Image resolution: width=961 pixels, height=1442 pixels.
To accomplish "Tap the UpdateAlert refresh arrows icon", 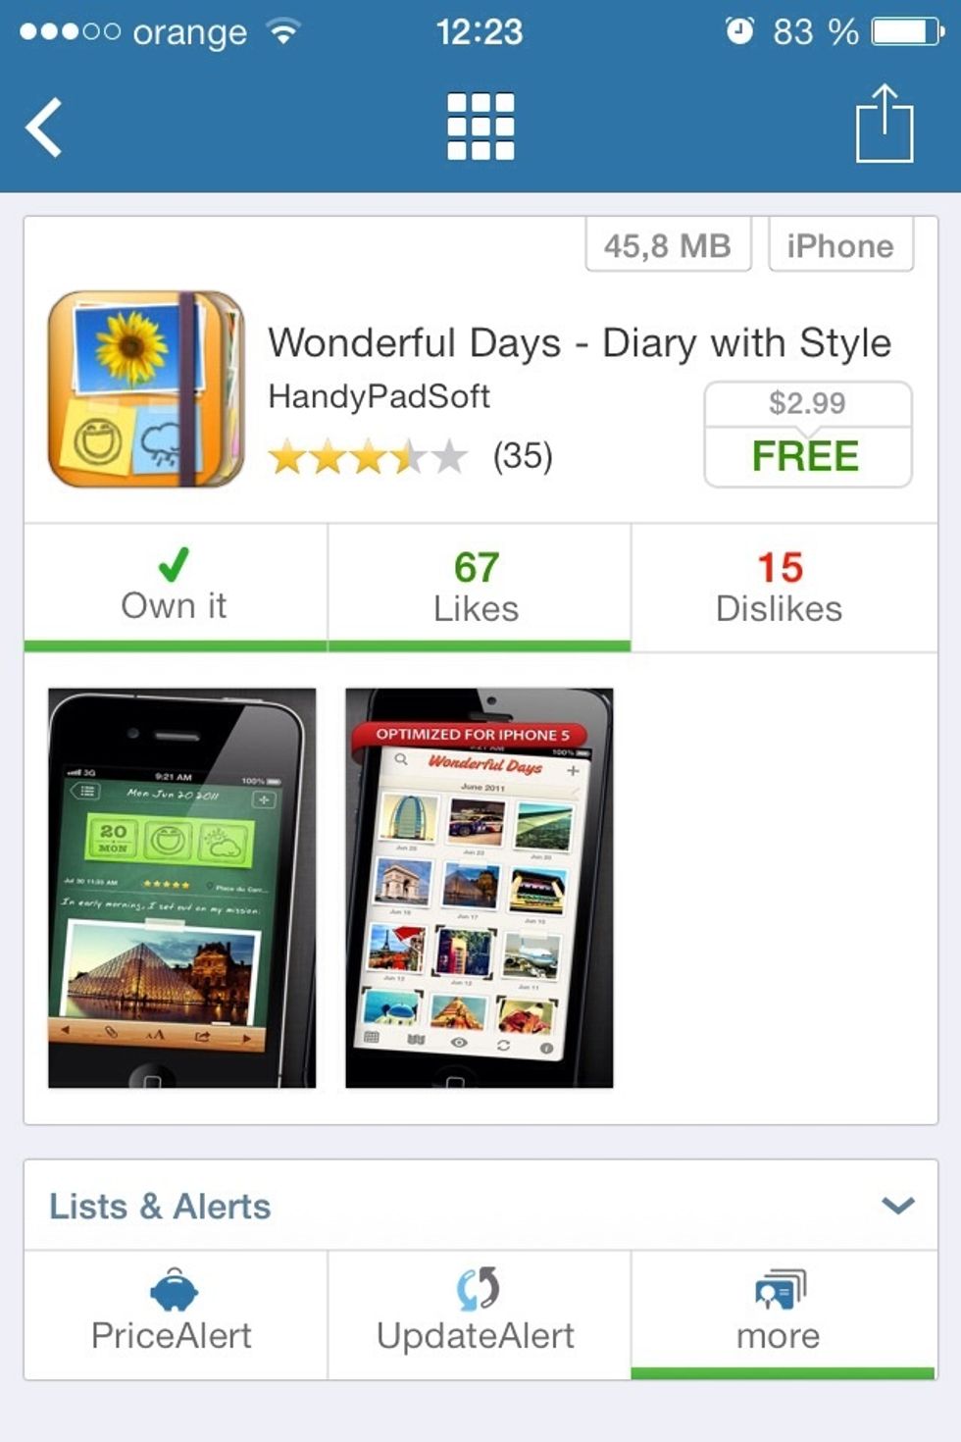I will [x=478, y=1289].
